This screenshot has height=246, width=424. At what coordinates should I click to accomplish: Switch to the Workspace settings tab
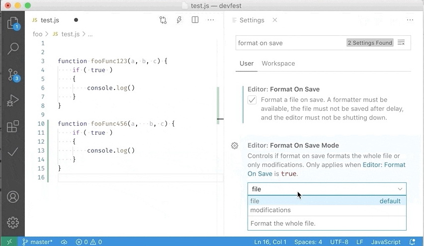pos(278,64)
